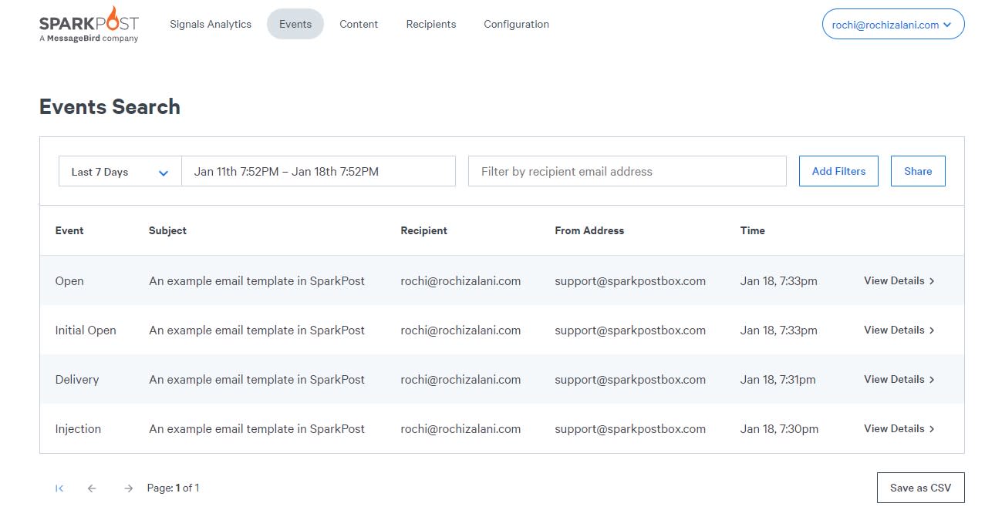
Task: Focus the recipient email filter field
Action: [627, 172]
